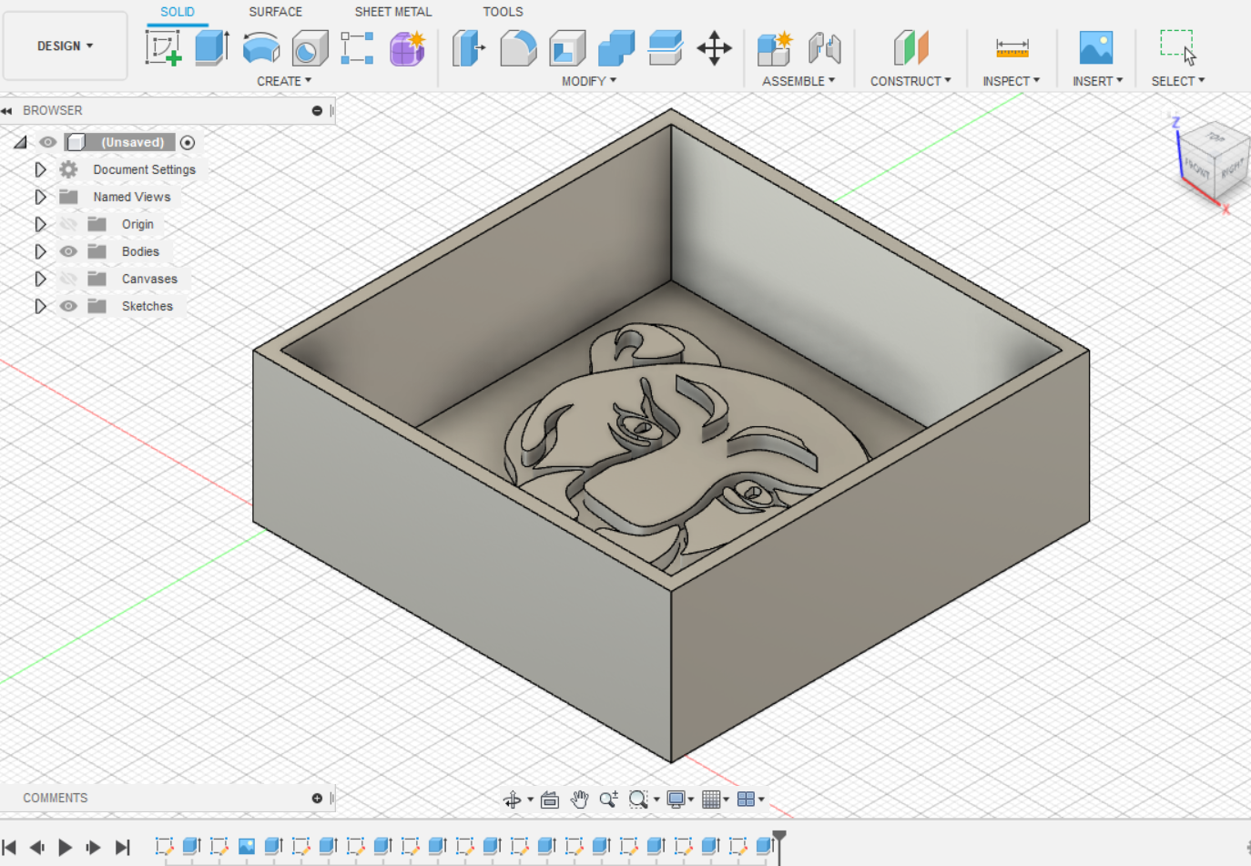Activate the Zoom tool with plus-minus

[609, 800]
